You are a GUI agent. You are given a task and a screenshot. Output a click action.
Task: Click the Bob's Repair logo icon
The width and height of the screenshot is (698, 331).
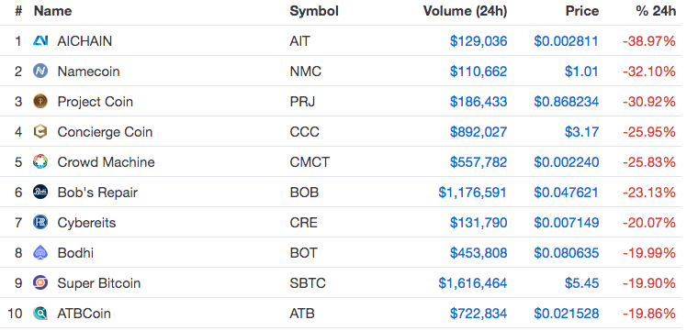coord(40,192)
